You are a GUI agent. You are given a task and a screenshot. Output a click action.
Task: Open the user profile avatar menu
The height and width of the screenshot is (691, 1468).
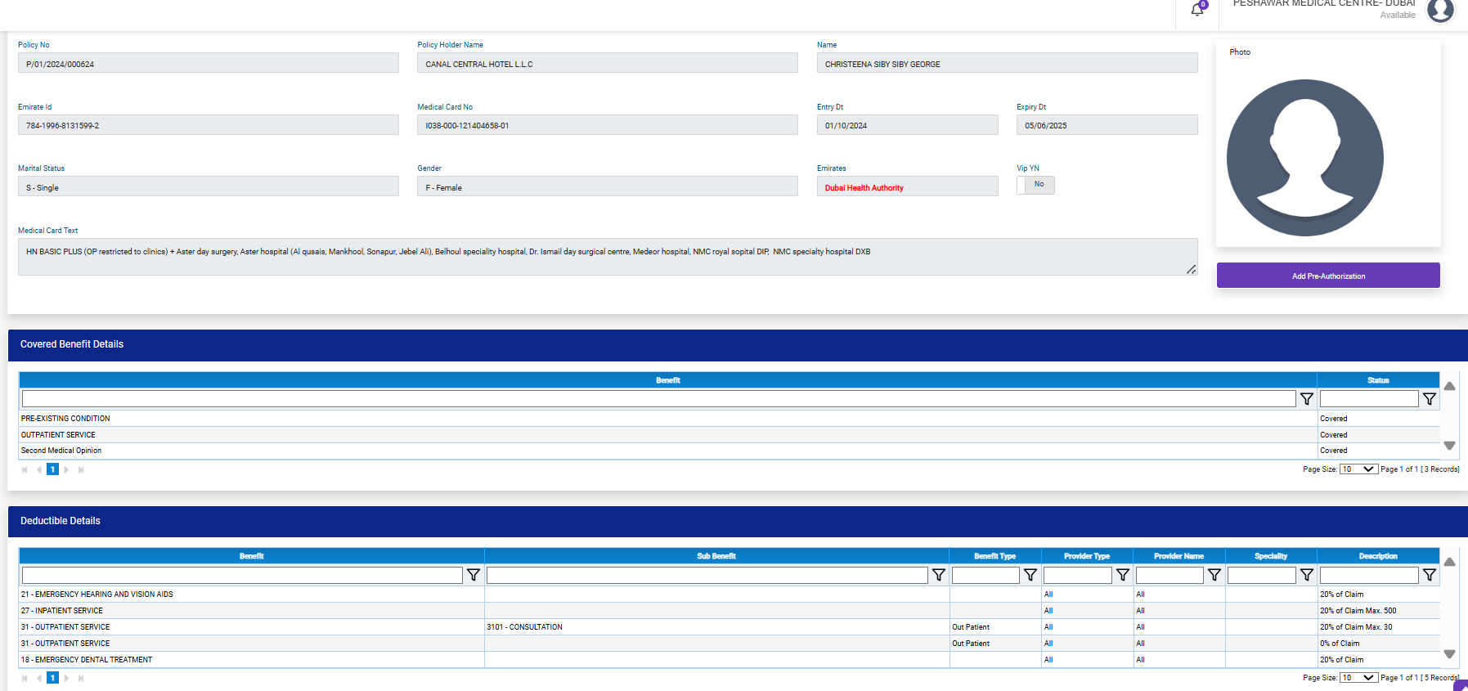coord(1440,11)
